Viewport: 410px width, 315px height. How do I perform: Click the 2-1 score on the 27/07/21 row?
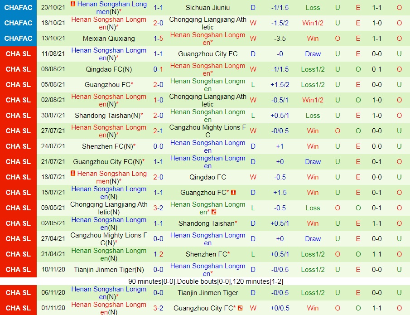point(158,131)
